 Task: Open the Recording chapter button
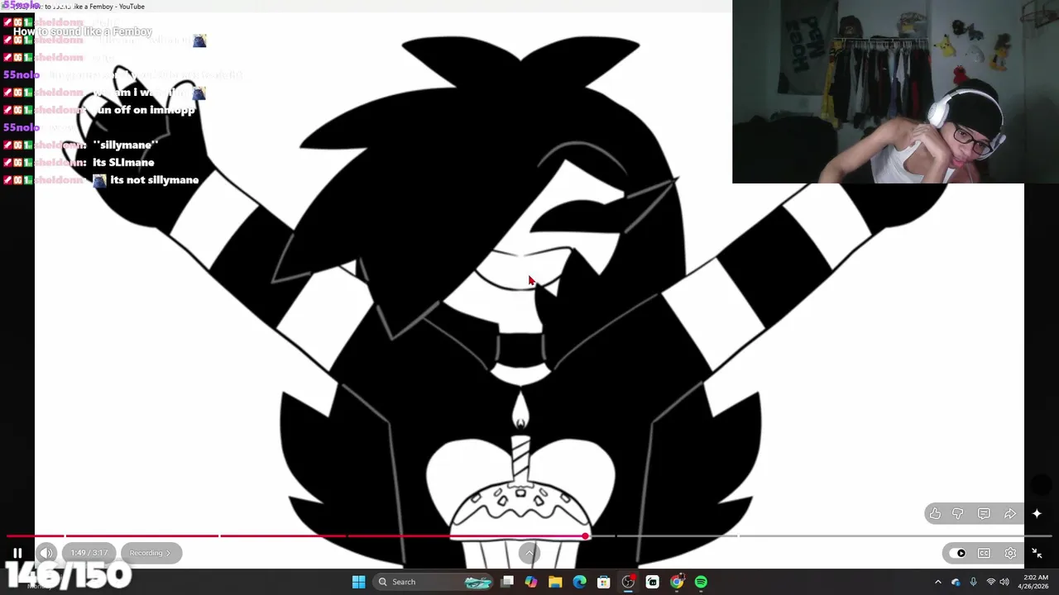(x=150, y=553)
